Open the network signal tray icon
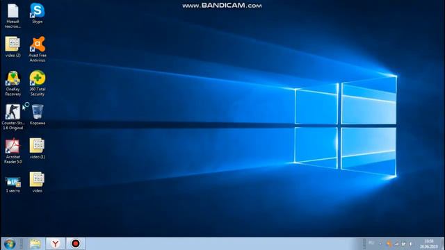 [x=396, y=244]
